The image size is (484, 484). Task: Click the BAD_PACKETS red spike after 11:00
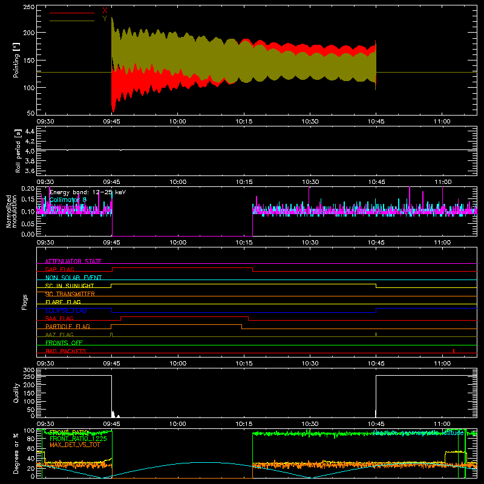pos(453,351)
